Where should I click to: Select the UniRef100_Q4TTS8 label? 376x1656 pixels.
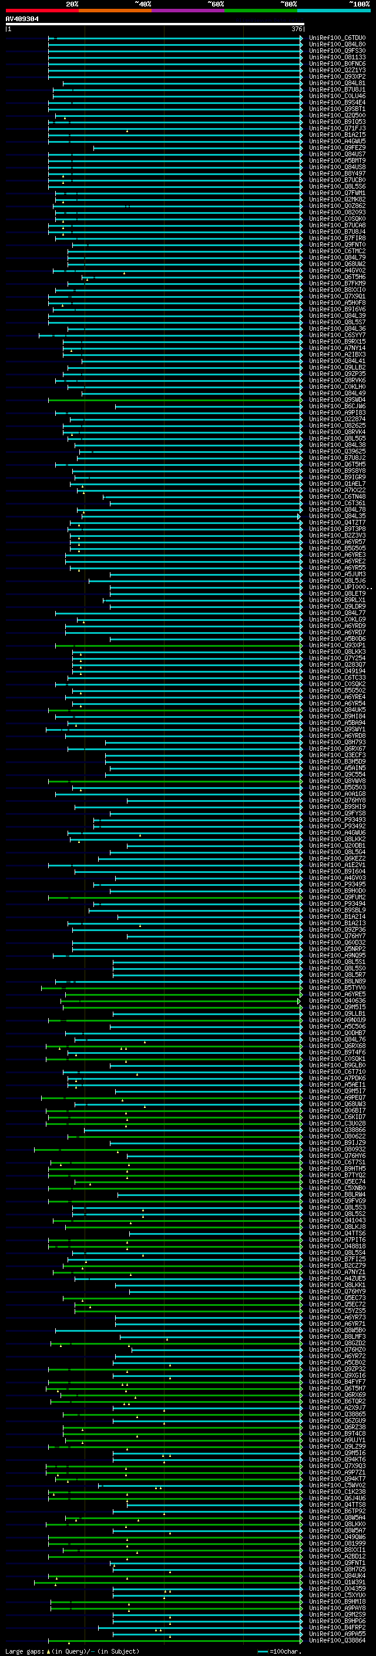(x=337, y=1504)
